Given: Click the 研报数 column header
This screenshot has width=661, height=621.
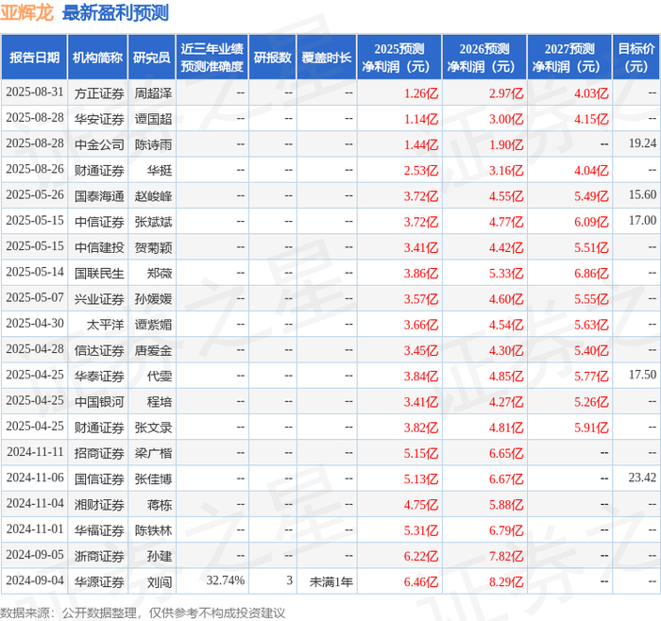Looking at the screenshot, I should point(272,58).
